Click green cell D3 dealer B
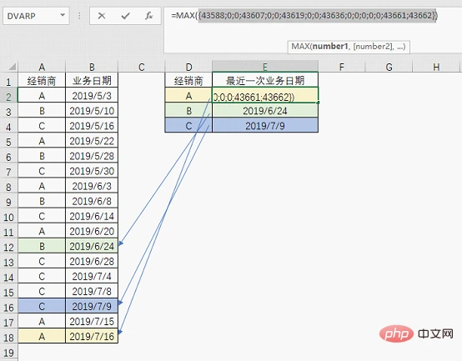 [188, 110]
